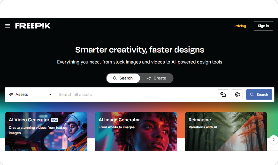Viewport: 278px width, 165px height.
Task: Click the magnifier icon in Search toggle
Action: (x=115, y=78)
